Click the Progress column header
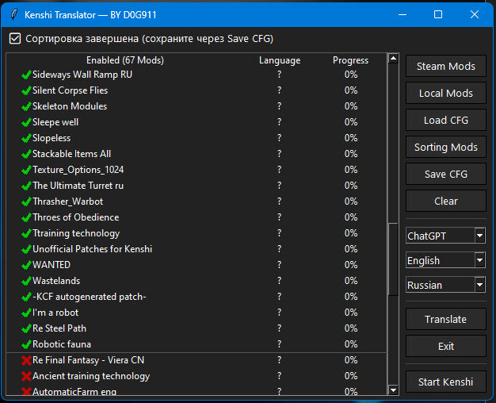 coord(350,60)
